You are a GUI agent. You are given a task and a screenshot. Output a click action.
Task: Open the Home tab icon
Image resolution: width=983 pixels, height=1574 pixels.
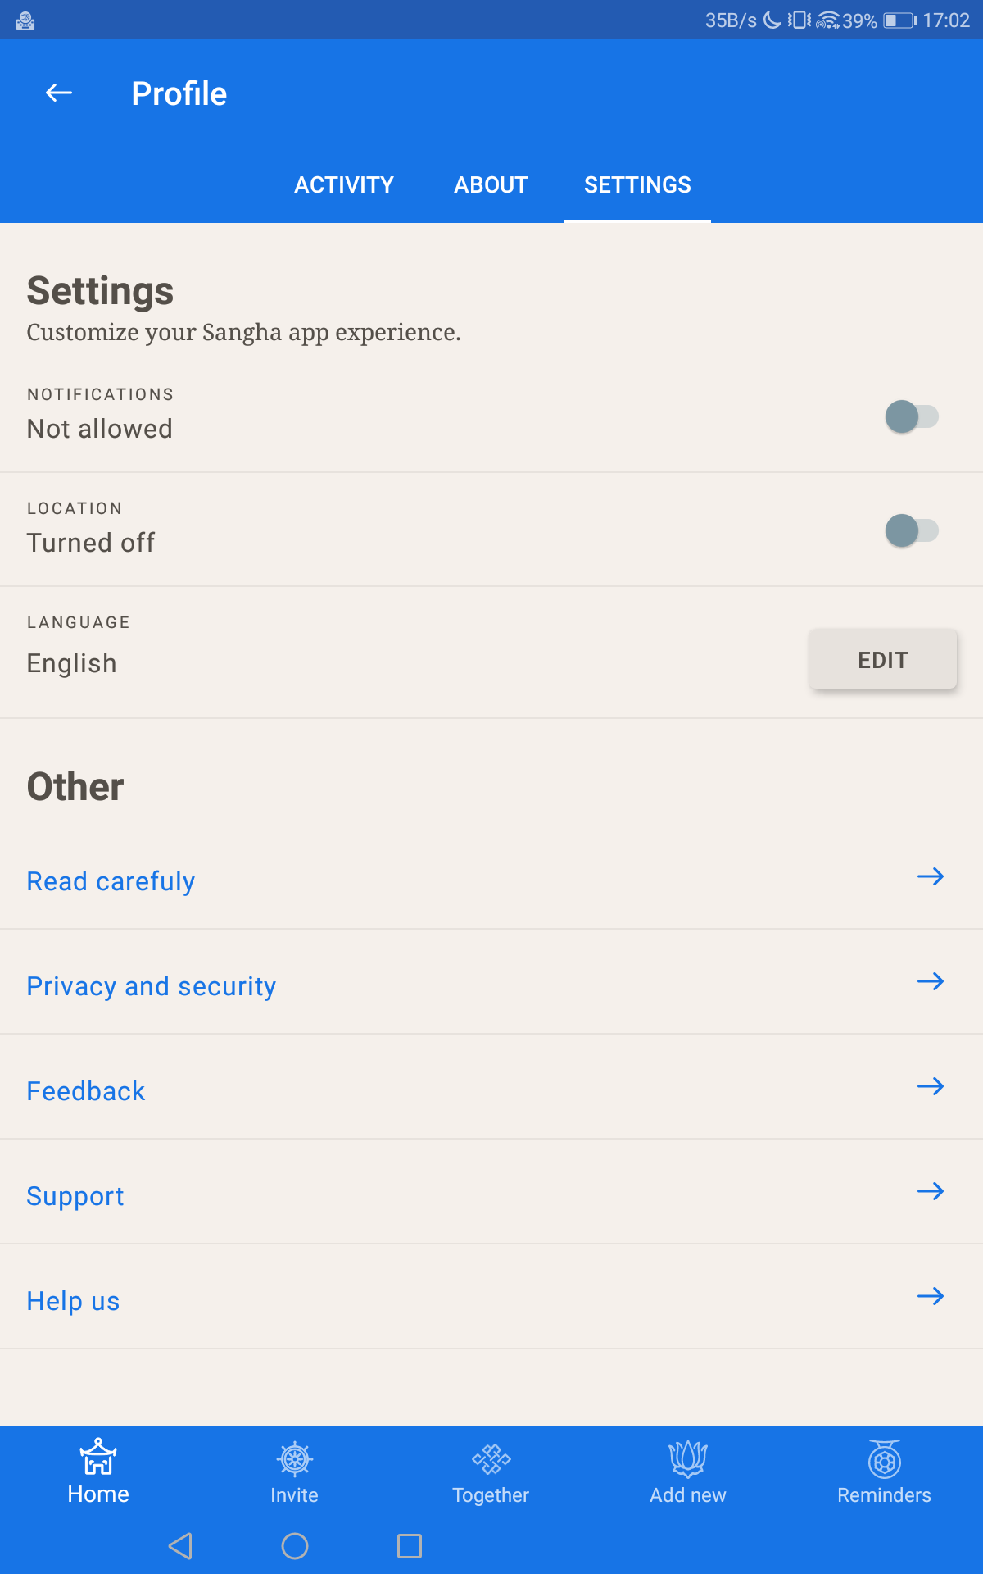coord(98,1458)
